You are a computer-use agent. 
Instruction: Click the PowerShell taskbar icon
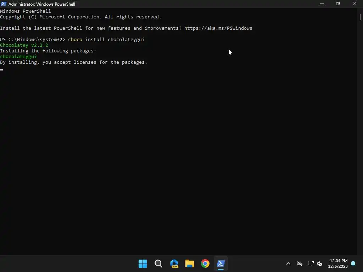click(x=220, y=263)
